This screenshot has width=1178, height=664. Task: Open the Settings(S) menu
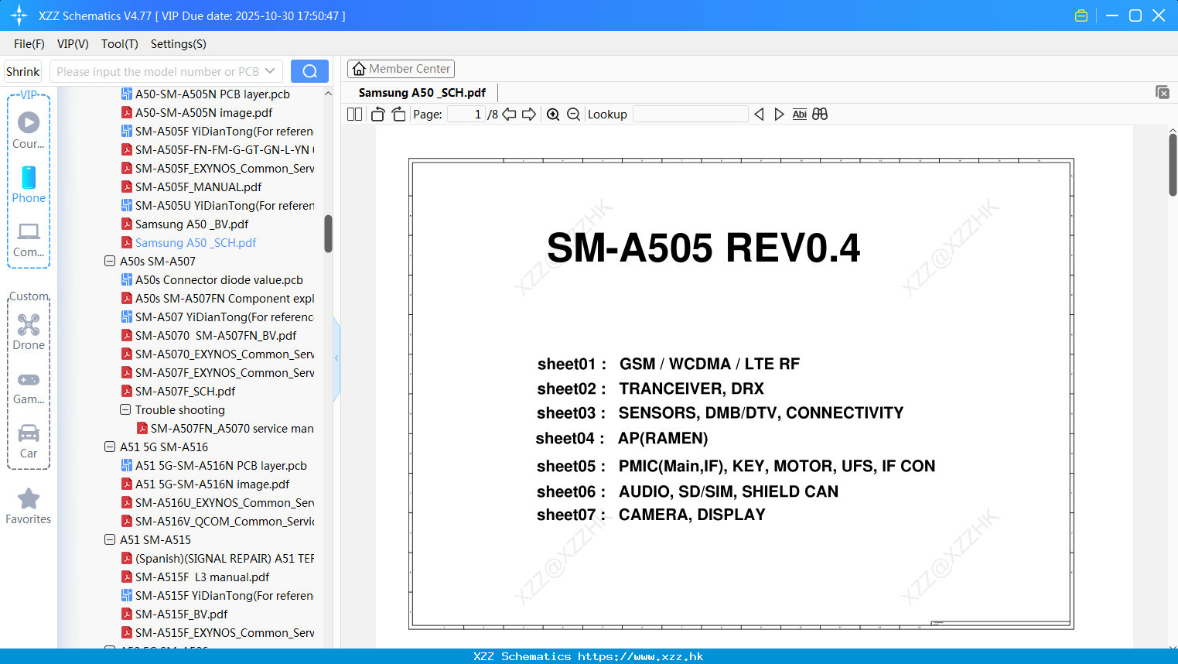[179, 44]
